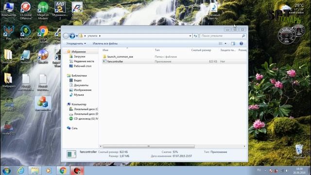Select the Prey desktop shortcut

pos(9,33)
